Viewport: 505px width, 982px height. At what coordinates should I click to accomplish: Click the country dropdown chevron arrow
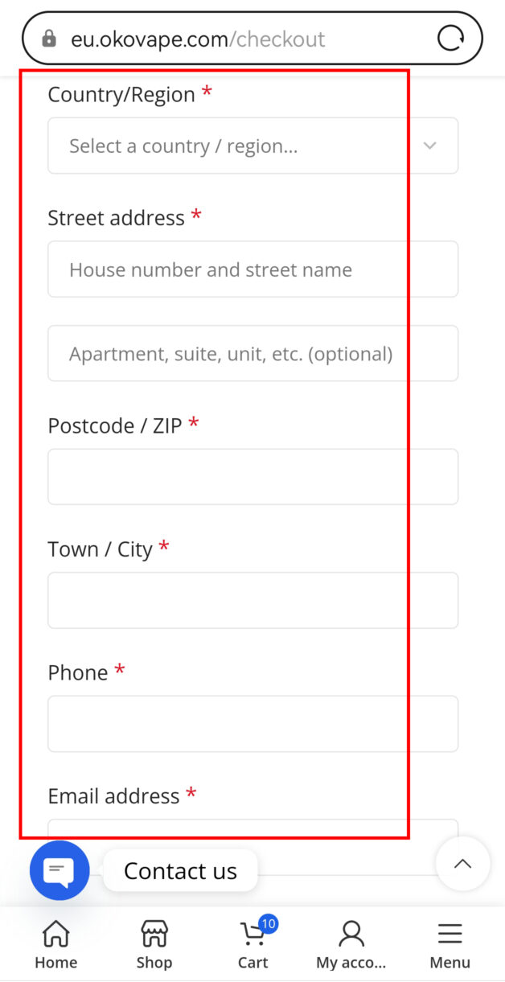coord(430,146)
